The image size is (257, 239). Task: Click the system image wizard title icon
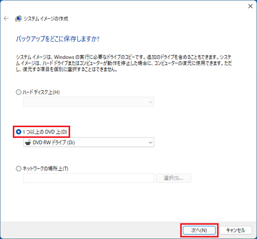click(x=18, y=18)
